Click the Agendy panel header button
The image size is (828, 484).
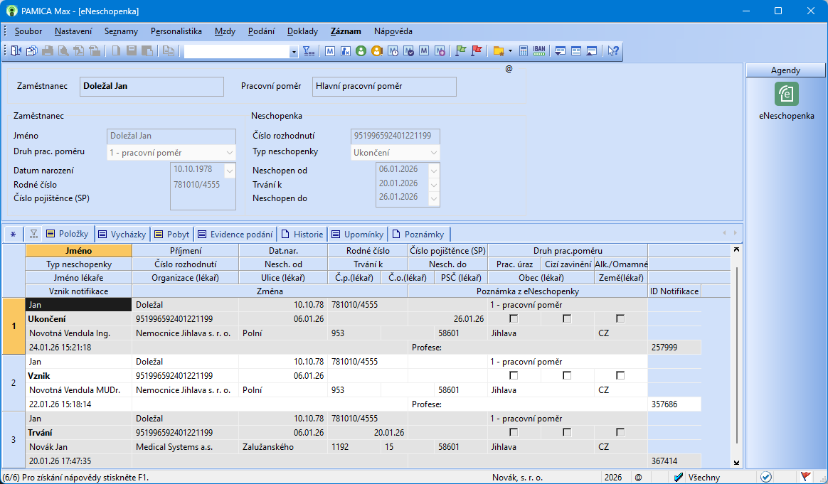tap(785, 70)
